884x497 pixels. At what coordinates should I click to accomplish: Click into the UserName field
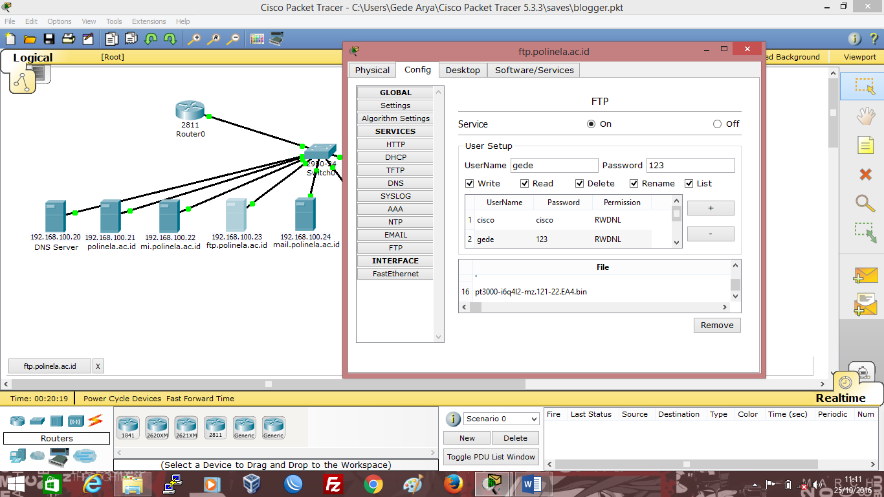pos(554,166)
